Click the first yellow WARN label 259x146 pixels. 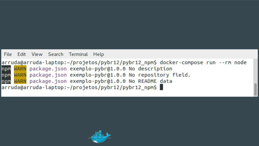pyautogui.click(x=20, y=68)
